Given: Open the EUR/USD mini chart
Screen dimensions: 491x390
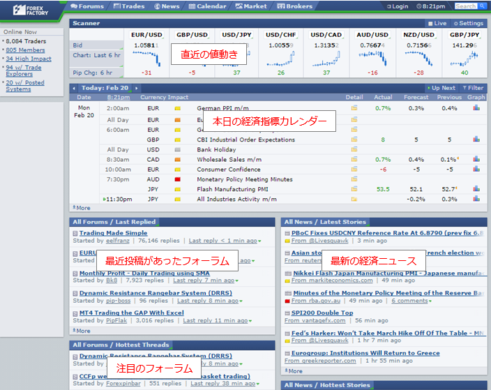Looking at the screenshot, I should tap(146, 59).
